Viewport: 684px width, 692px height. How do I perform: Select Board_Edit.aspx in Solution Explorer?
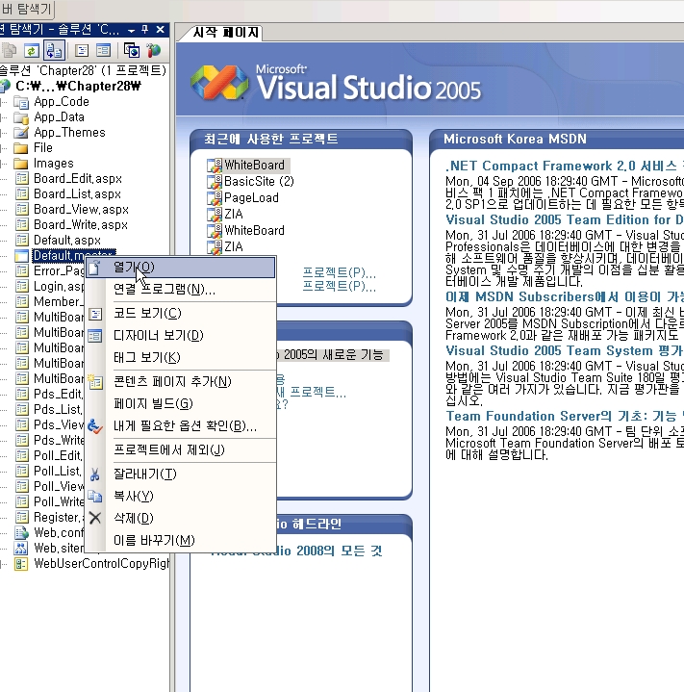[x=78, y=179]
